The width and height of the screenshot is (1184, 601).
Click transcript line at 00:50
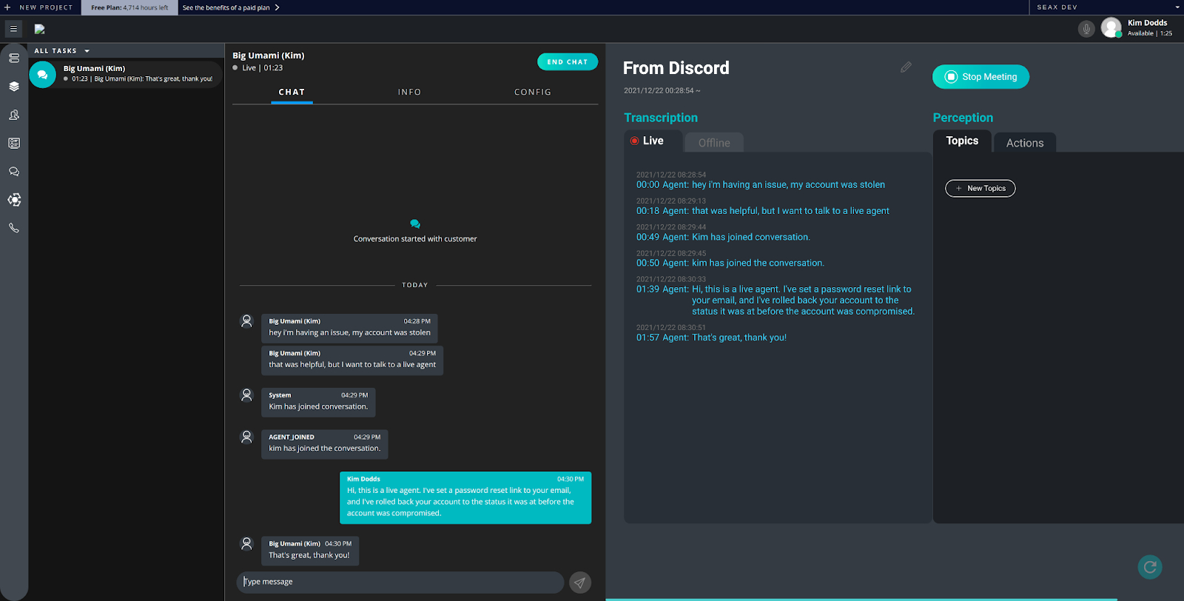730,263
